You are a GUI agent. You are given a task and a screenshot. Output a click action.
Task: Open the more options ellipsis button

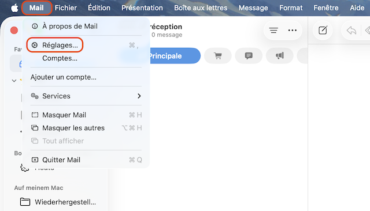tap(293, 31)
